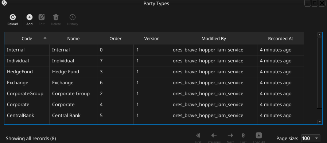The image size is (327, 143).
Task: Click the Central Bank name cell
Action: click(73, 115)
